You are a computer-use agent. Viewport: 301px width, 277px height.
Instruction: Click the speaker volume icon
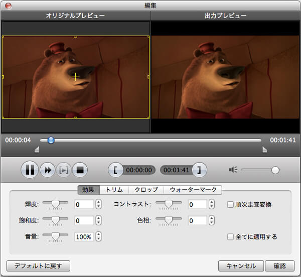(233, 170)
